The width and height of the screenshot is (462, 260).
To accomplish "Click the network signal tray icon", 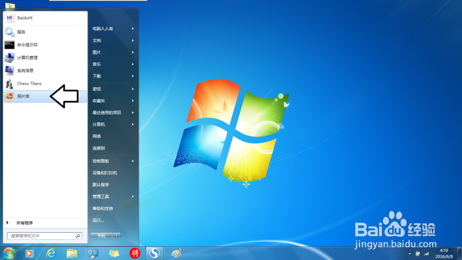I will pyautogui.click(x=426, y=254).
